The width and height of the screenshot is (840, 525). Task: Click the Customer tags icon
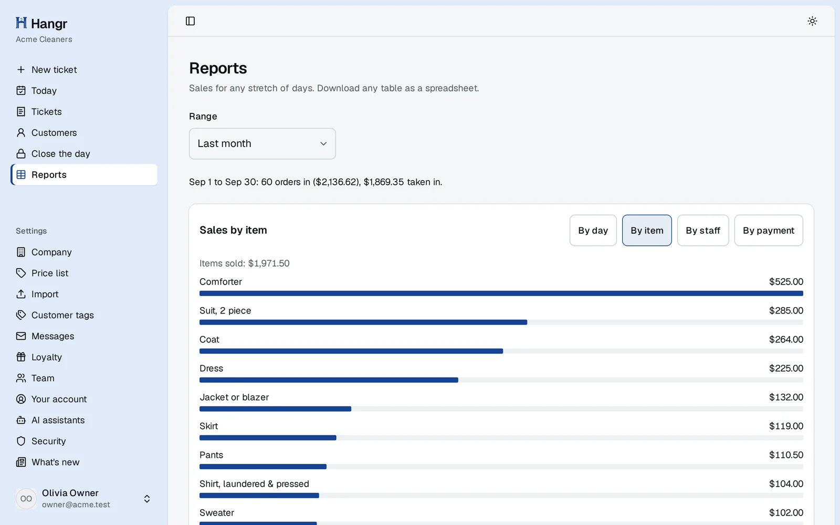click(21, 315)
